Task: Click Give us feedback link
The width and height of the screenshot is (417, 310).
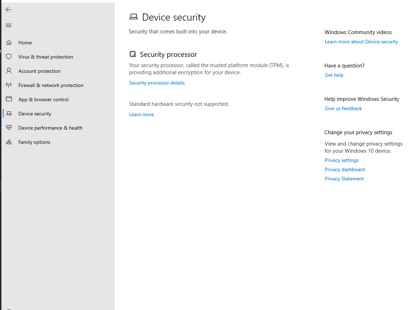Action: [343, 108]
